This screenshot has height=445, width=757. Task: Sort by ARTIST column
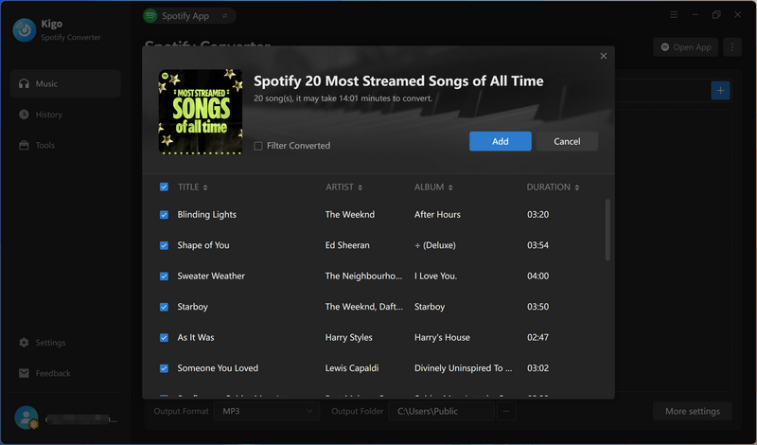point(343,187)
